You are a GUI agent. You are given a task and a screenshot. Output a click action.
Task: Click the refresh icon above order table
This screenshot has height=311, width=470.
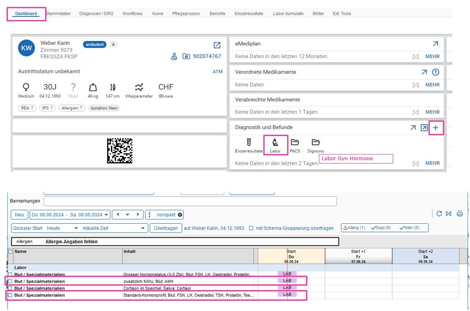click(x=439, y=214)
